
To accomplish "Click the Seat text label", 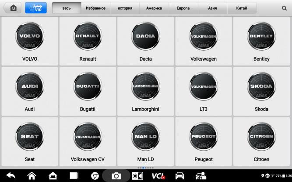I will (30, 159).
